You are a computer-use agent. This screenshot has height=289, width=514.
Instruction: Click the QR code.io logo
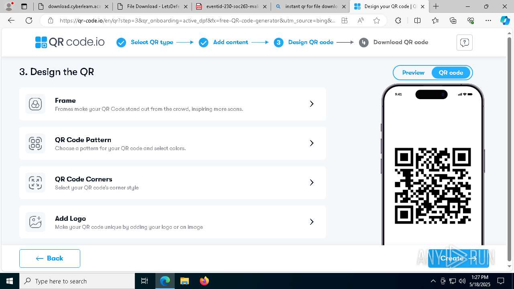pos(70,42)
